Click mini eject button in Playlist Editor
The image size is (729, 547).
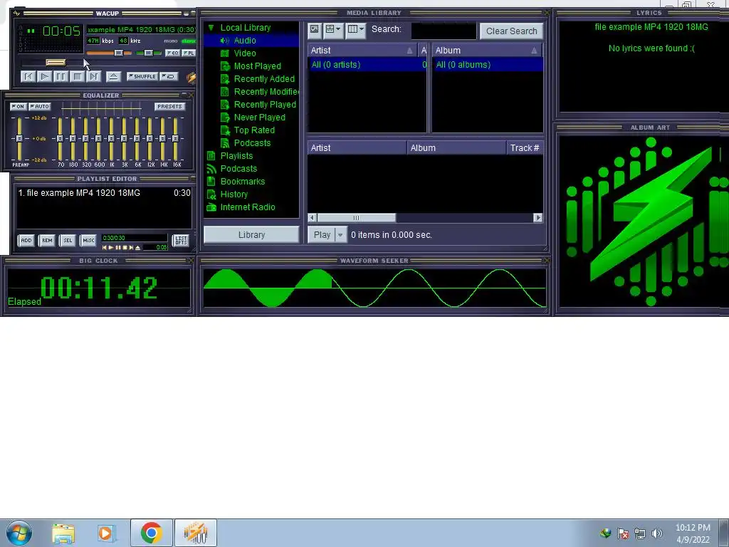pos(137,247)
